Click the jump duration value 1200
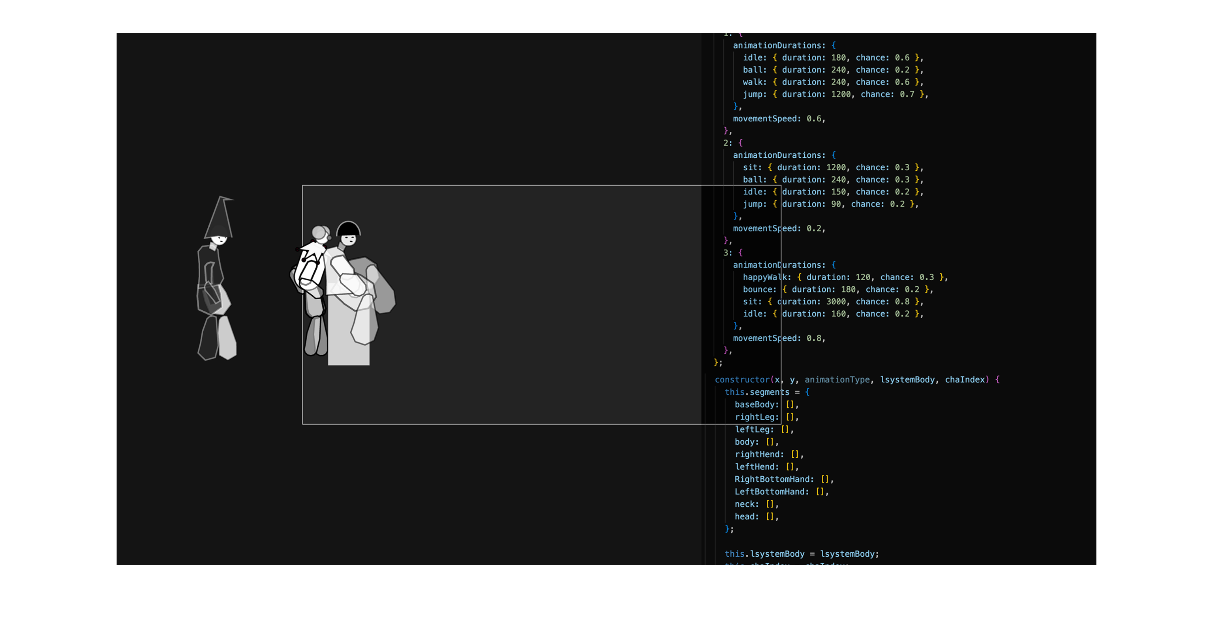 click(x=841, y=95)
